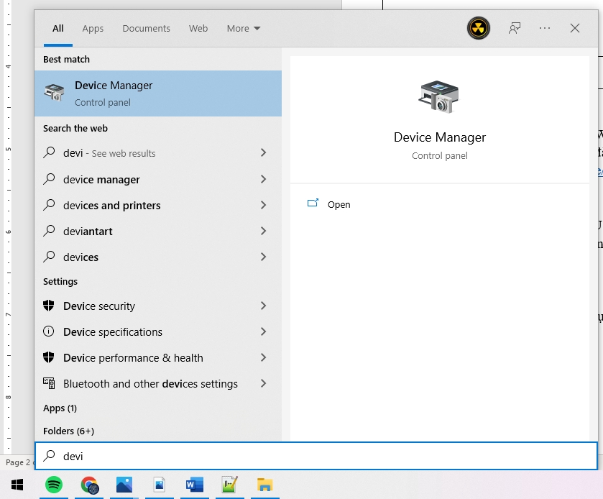
Task: Switch to the Documents search tab
Action: [146, 29]
